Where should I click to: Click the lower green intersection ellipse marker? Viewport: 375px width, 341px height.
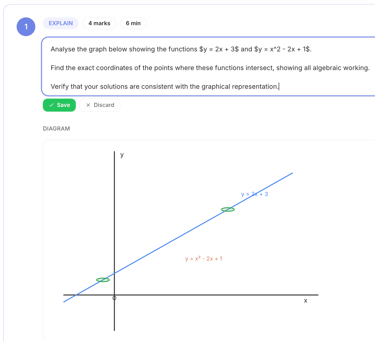[x=103, y=280]
